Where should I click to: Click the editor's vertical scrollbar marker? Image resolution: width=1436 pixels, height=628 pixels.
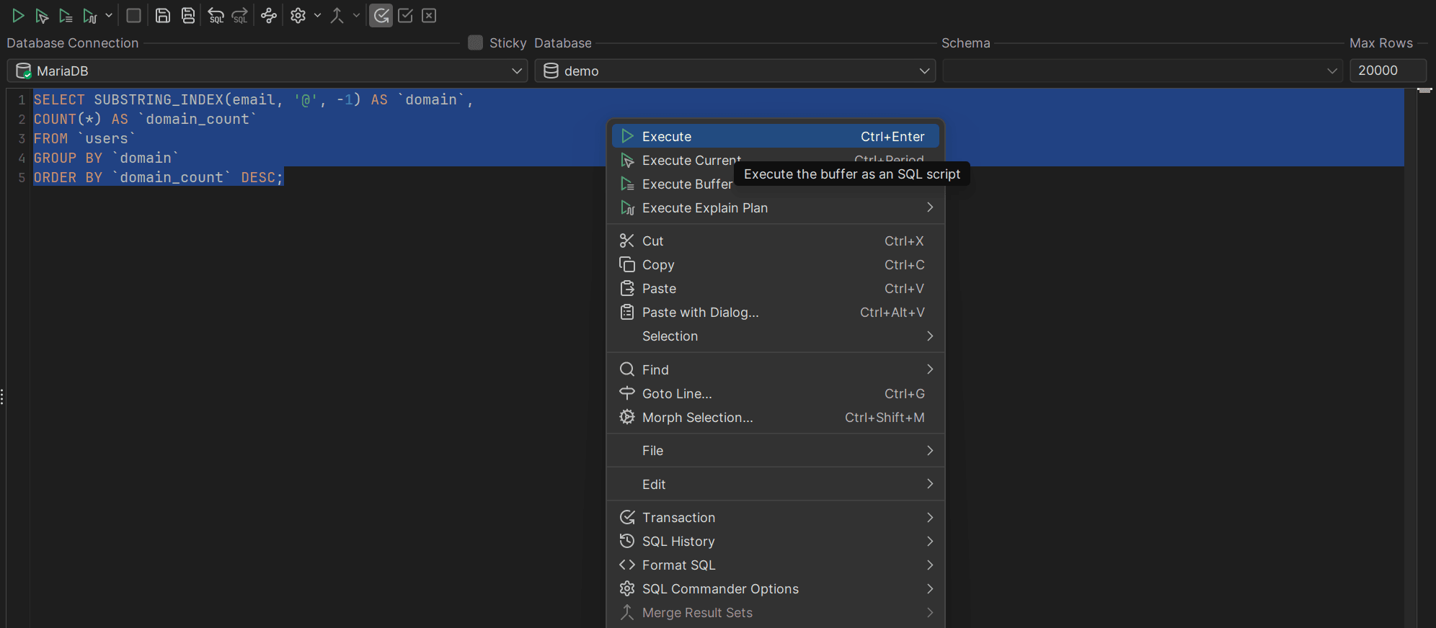[x=1424, y=90]
